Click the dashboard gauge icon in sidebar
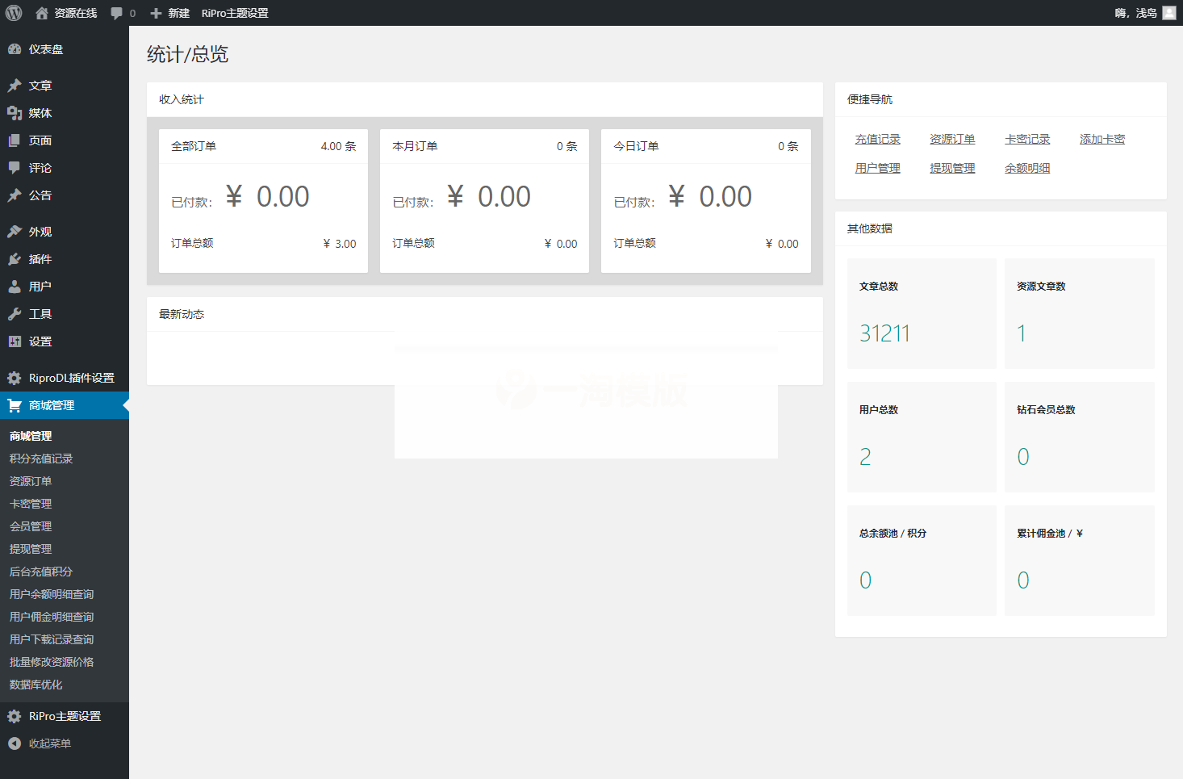The width and height of the screenshot is (1183, 779). pyautogui.click(x=15, y=49)
